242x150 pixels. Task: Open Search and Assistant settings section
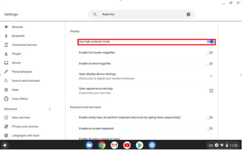tap(26, 81)
